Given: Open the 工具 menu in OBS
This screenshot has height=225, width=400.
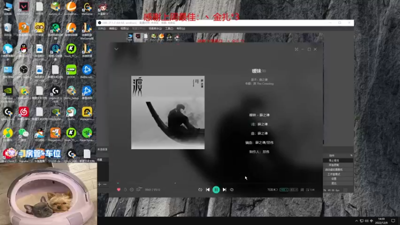Looking at the screenshot, I should [x=169, y=28].
